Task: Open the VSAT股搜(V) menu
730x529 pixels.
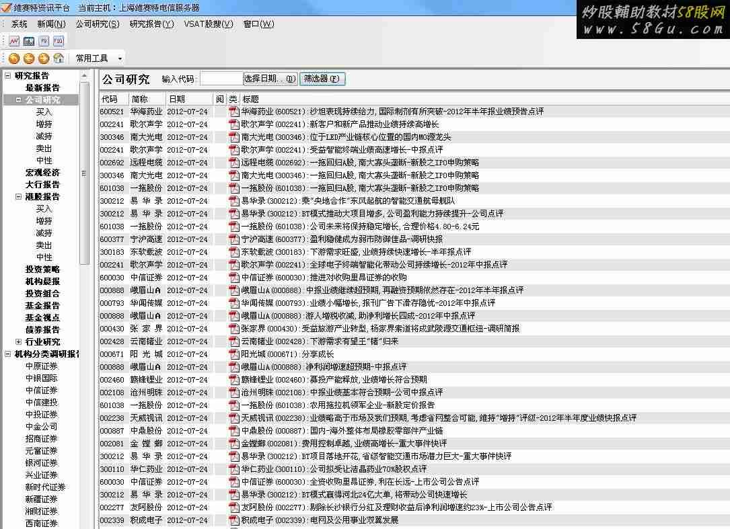Action: (209, 24)
